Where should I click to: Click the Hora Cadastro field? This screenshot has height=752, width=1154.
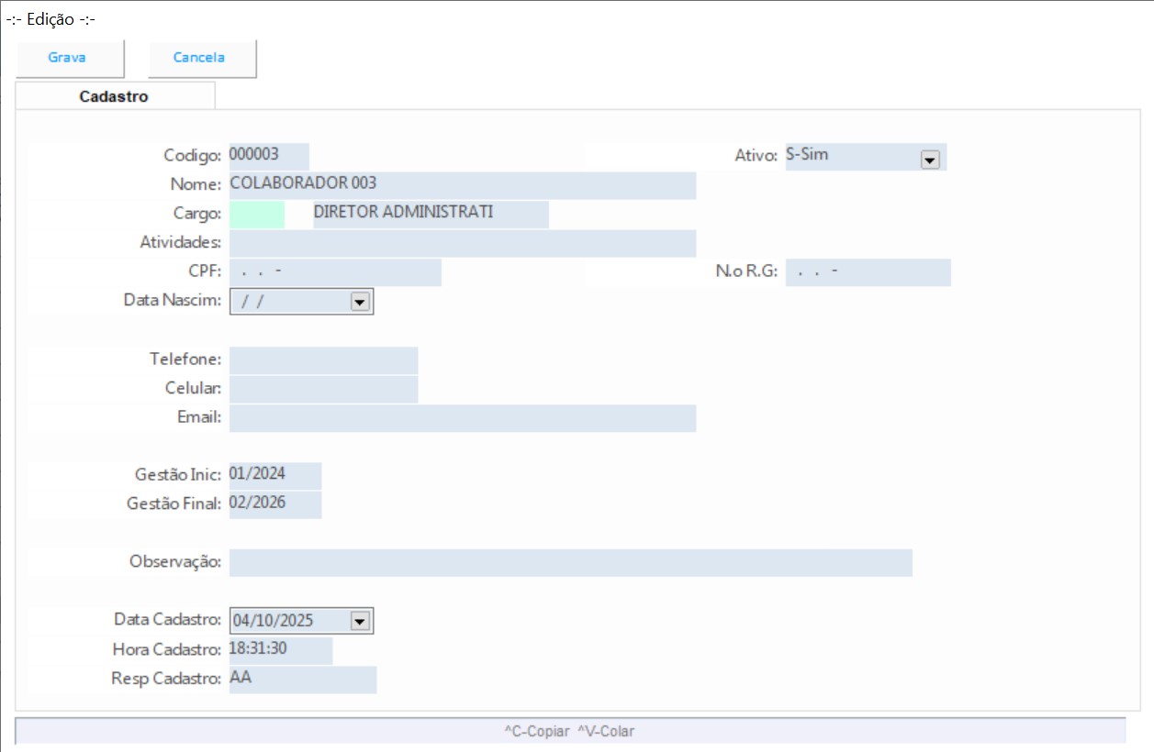tap(280, 650)
